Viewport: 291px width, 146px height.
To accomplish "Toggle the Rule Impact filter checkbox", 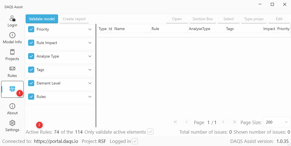I will (31, 43).
